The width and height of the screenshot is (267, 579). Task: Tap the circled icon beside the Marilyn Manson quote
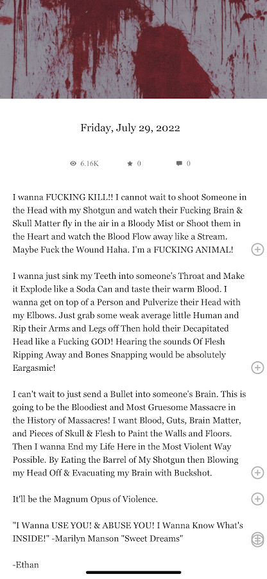click(257, 540)
